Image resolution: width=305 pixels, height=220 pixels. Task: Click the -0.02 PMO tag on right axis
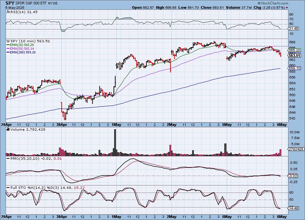tap(293, 176)
